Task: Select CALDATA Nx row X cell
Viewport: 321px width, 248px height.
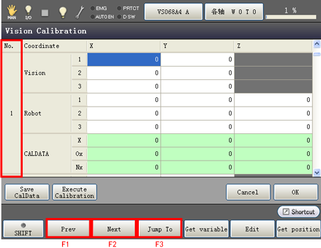Action: point(124,167)
